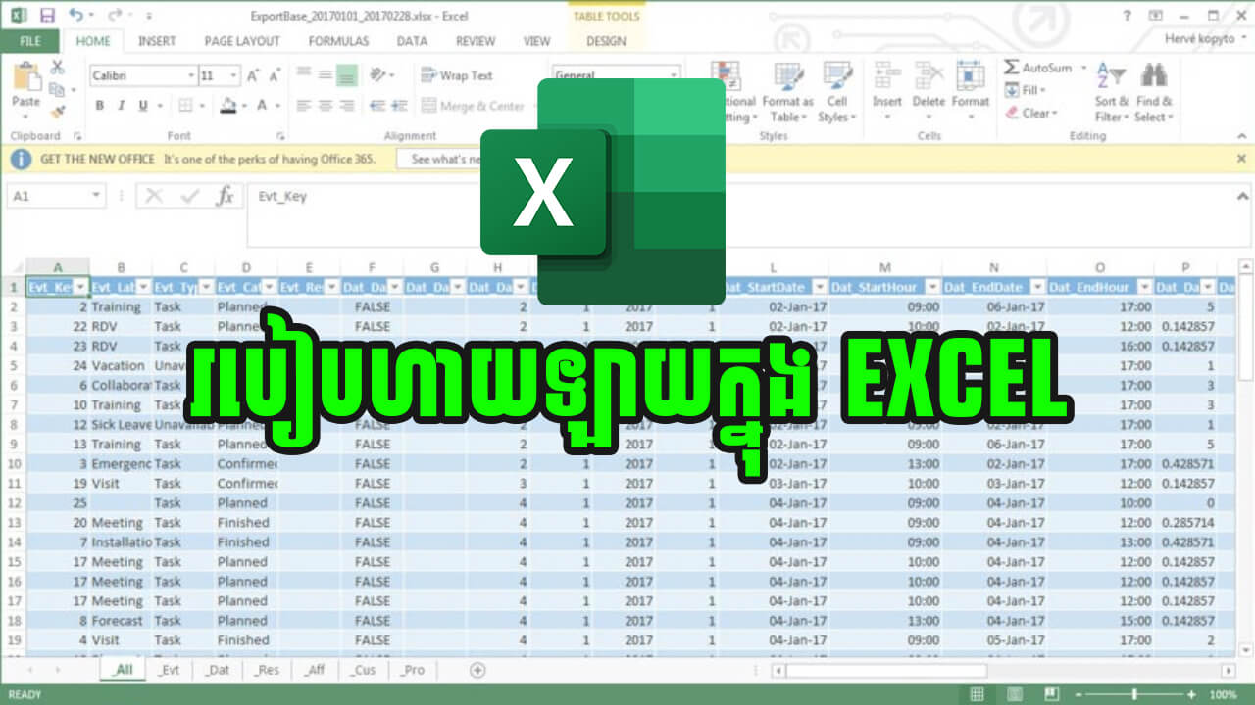This screenshot has width=1255, height=705.
Task: Click Format as Table
Action: pos(788,94)
